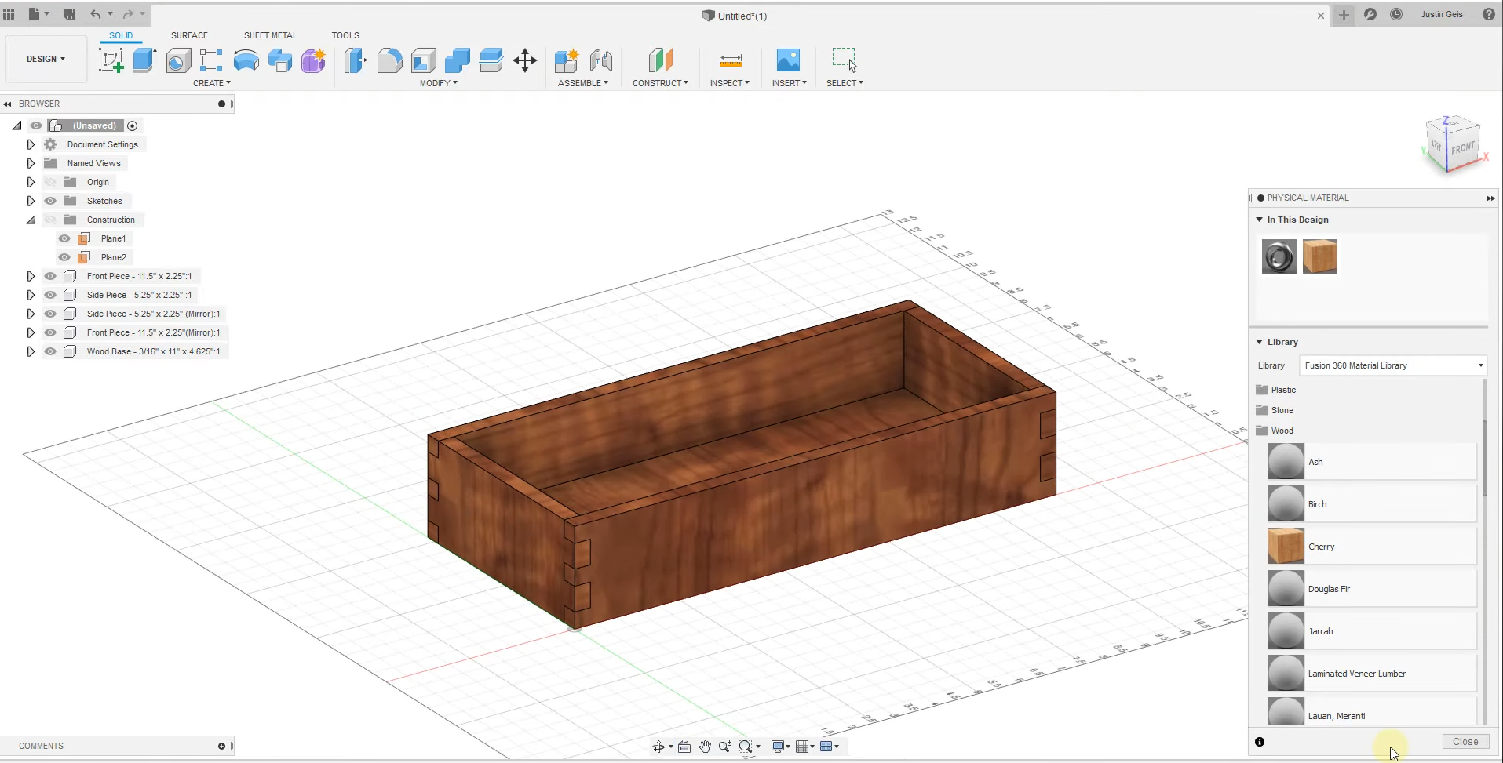Open the TOOLS ribbon tab
Screen dimensions: 1503x763
point(345,35)
